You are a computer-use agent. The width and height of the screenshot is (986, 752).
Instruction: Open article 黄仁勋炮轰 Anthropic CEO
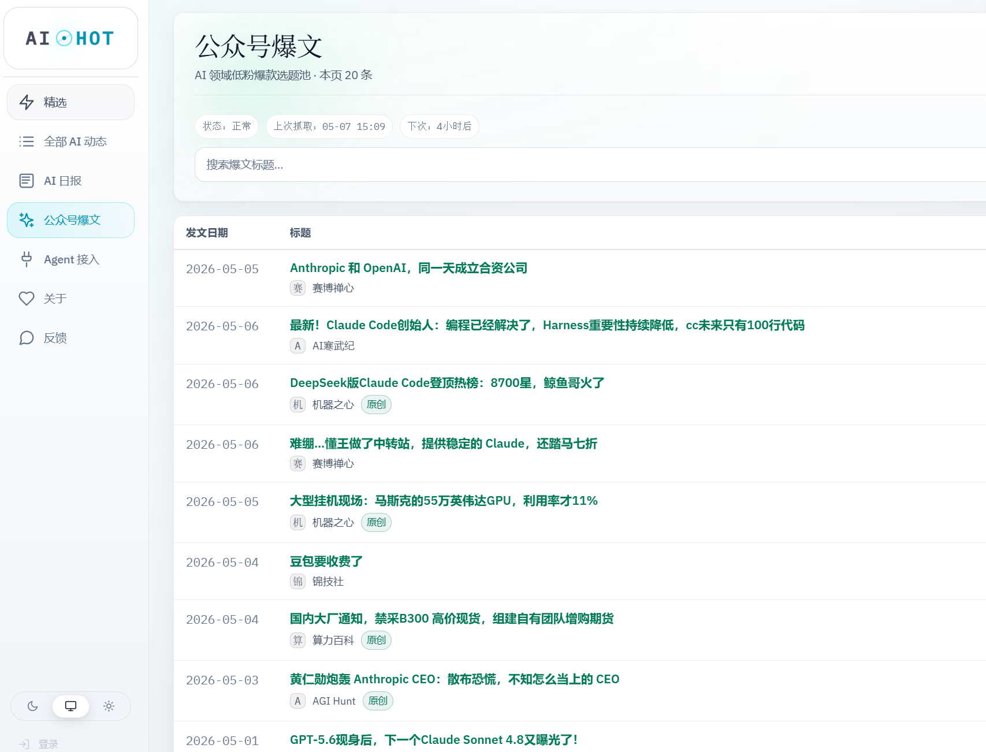[x=455, y=679]
